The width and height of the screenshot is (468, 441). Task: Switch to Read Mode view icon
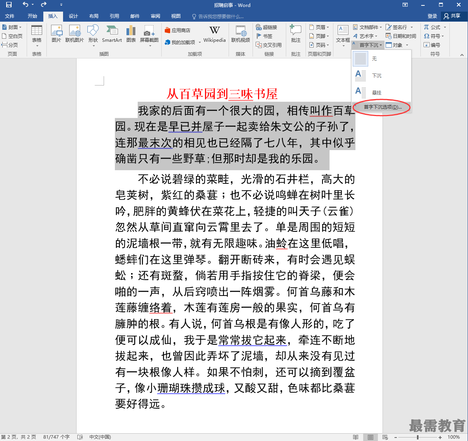(x=356, y=437)
